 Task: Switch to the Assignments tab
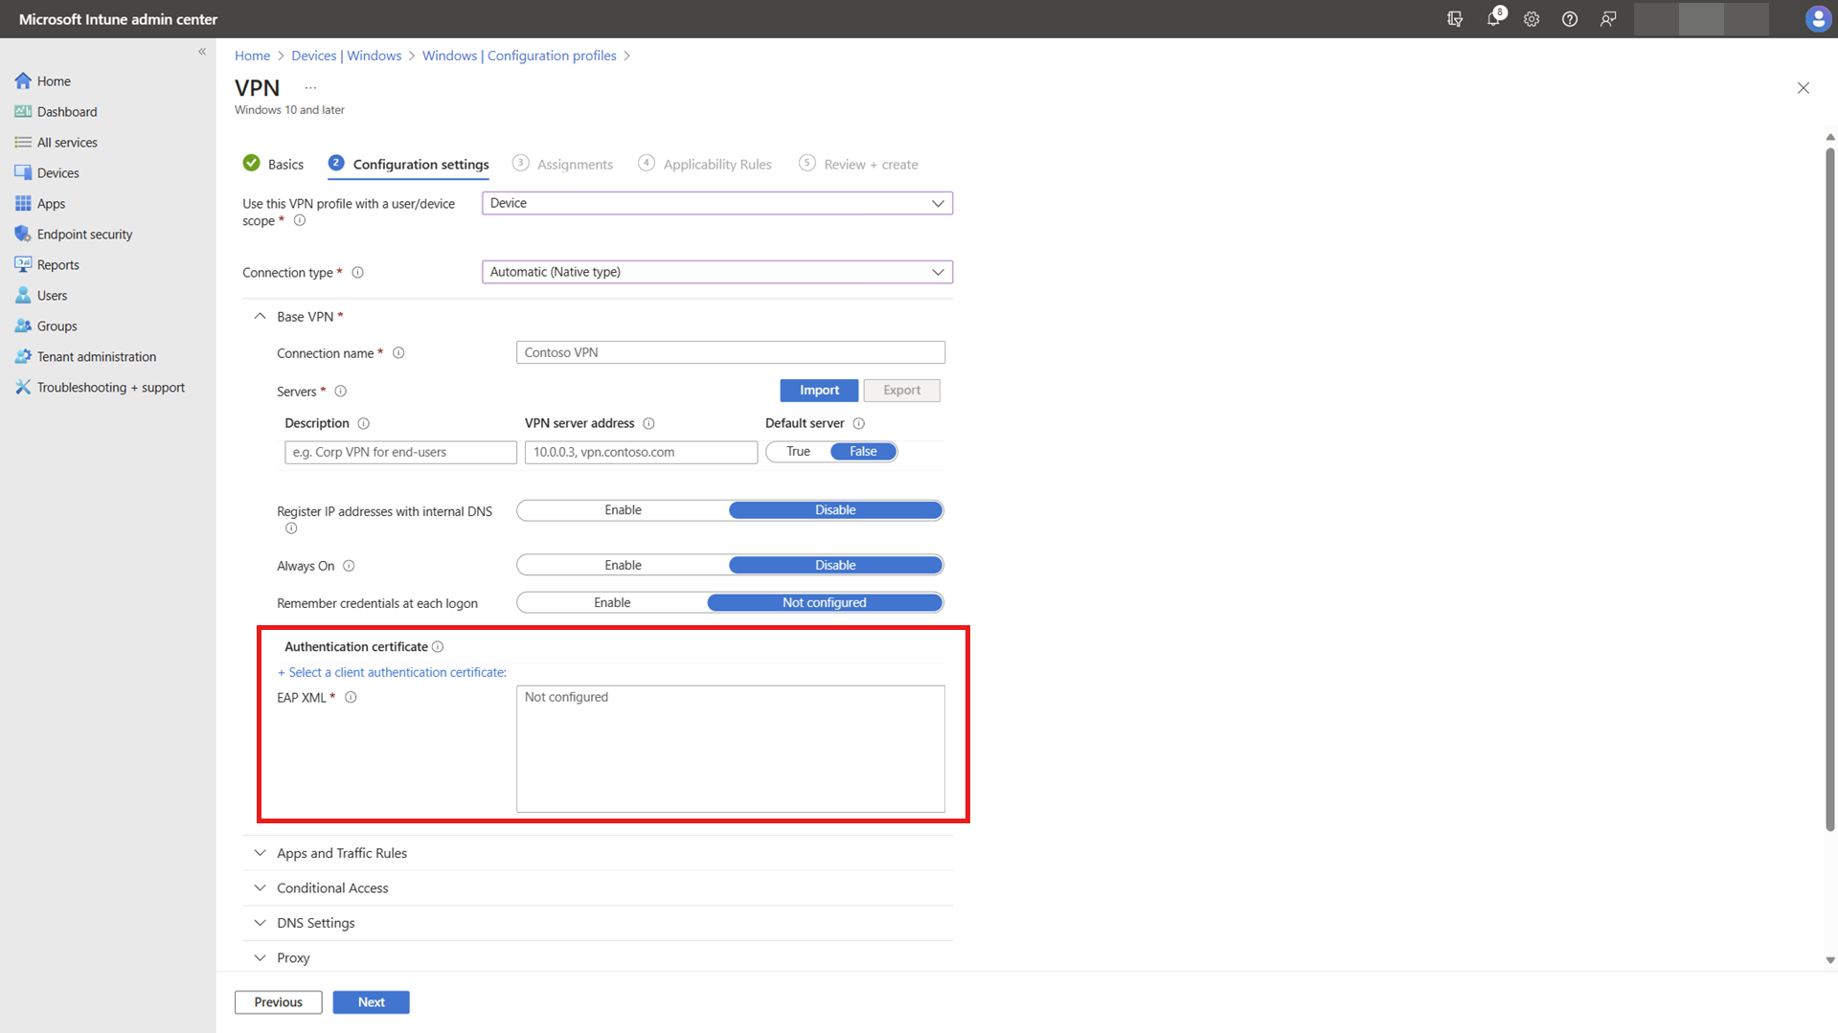coord(575,164)
